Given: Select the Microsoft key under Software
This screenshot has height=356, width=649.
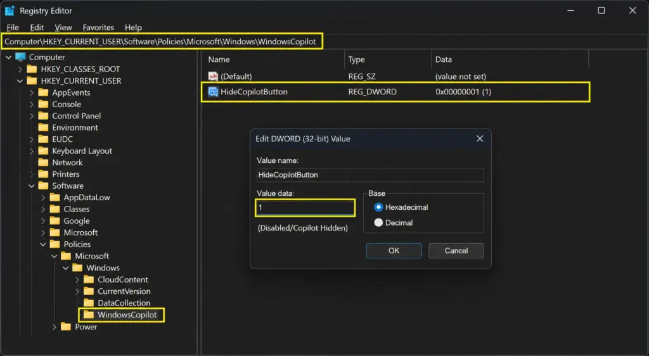Looking at the screenshot, I should click(x=80, y=232).
